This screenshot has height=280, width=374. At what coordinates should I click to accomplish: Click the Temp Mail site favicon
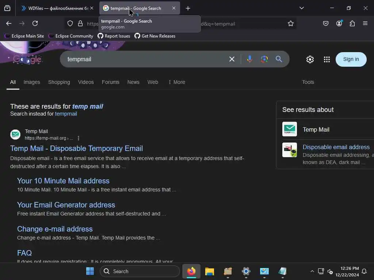coord(15,135)
